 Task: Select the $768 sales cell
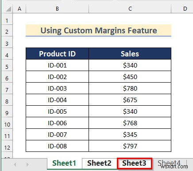tap(130, 123)
